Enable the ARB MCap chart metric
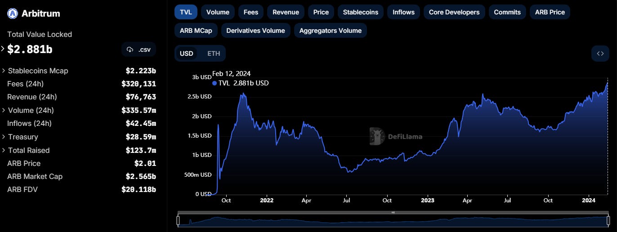Image resolution: width=617 pixels, height=232 pixels. click(x=196, y=31)
